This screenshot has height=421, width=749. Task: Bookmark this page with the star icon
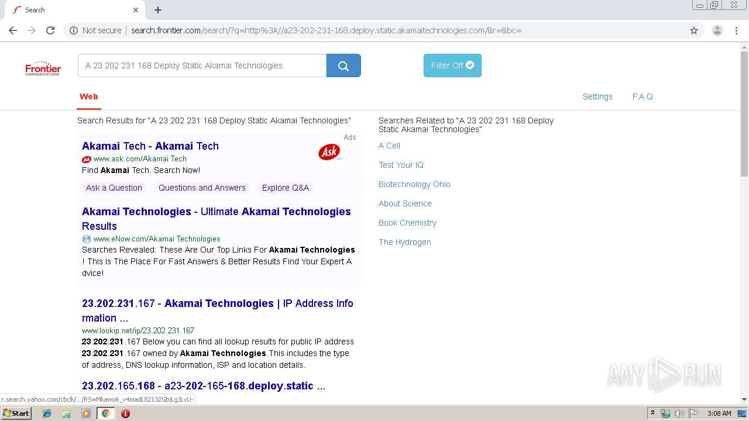(x=694, y=30)
